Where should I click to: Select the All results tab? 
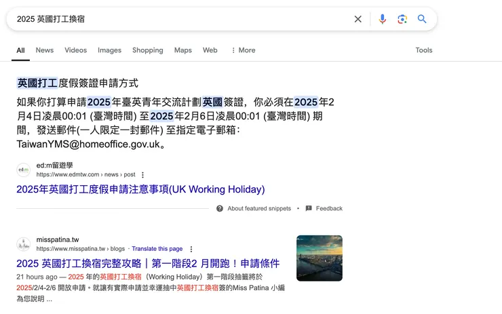[x=20, y=50]
